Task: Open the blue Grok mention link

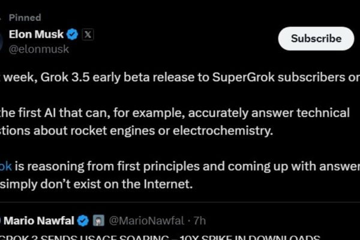Action: (6, 166)
